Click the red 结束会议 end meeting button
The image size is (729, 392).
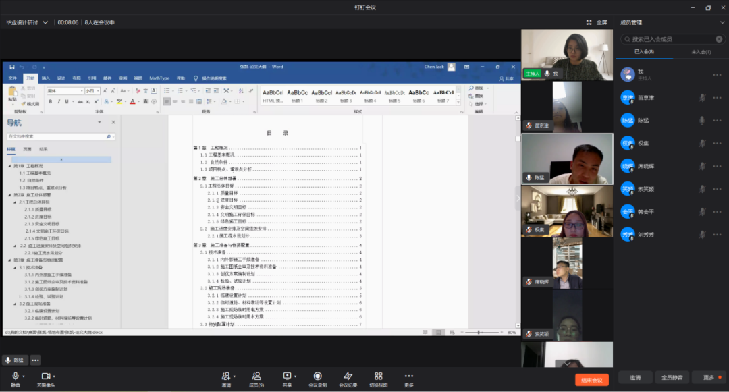591,380
